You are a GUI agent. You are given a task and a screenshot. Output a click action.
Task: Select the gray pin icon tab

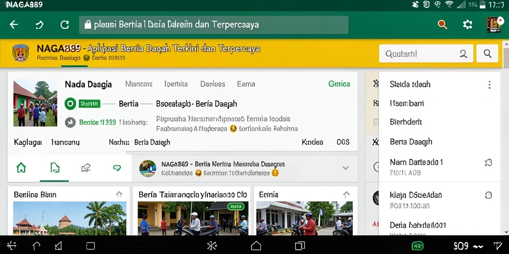click(85, 168)
